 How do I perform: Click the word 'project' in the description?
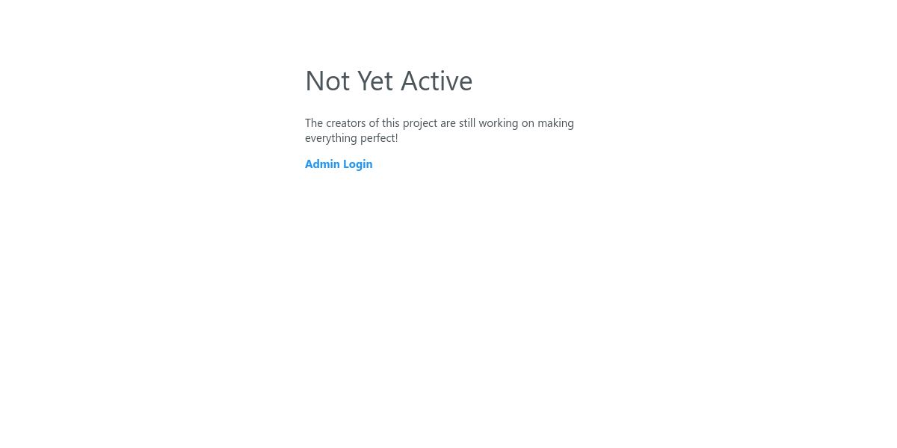click(420, 123)
